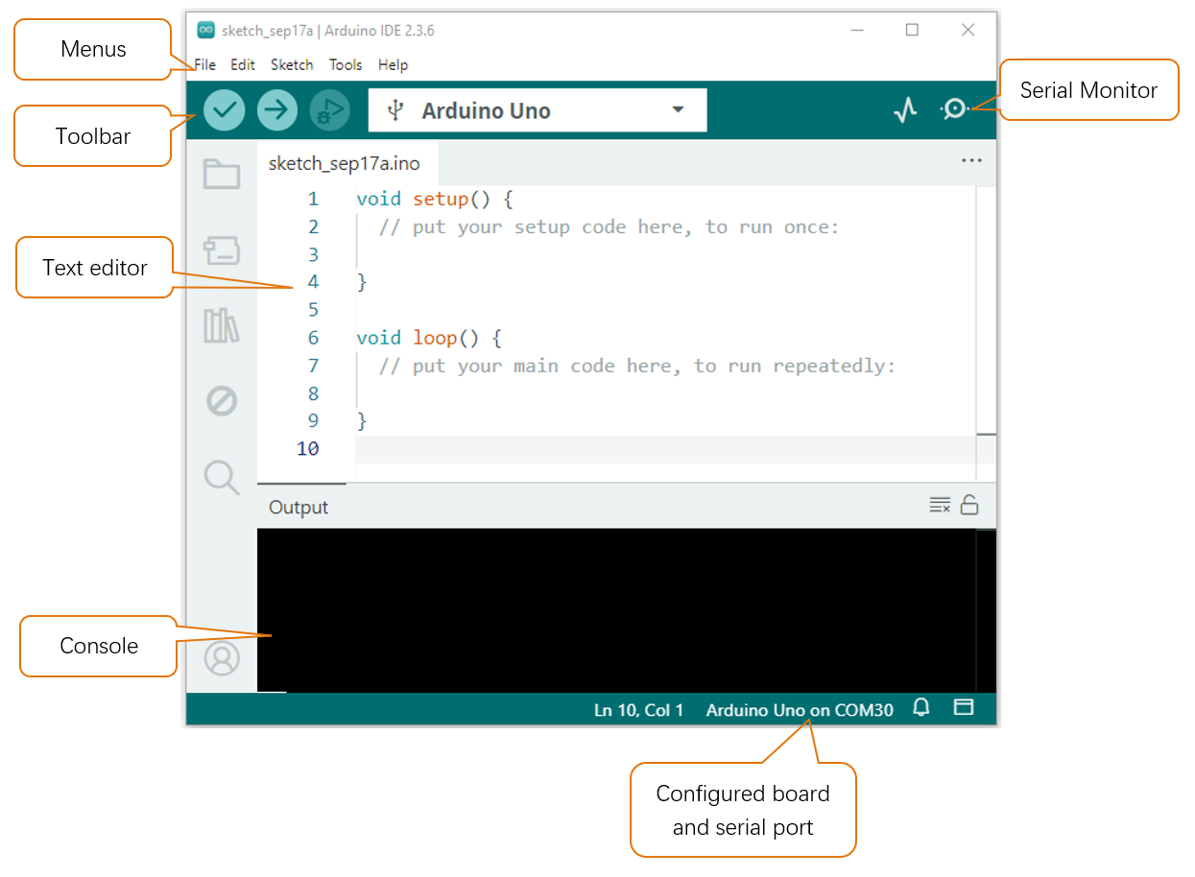Click line number 9 in the gutter

click(313, 420)
